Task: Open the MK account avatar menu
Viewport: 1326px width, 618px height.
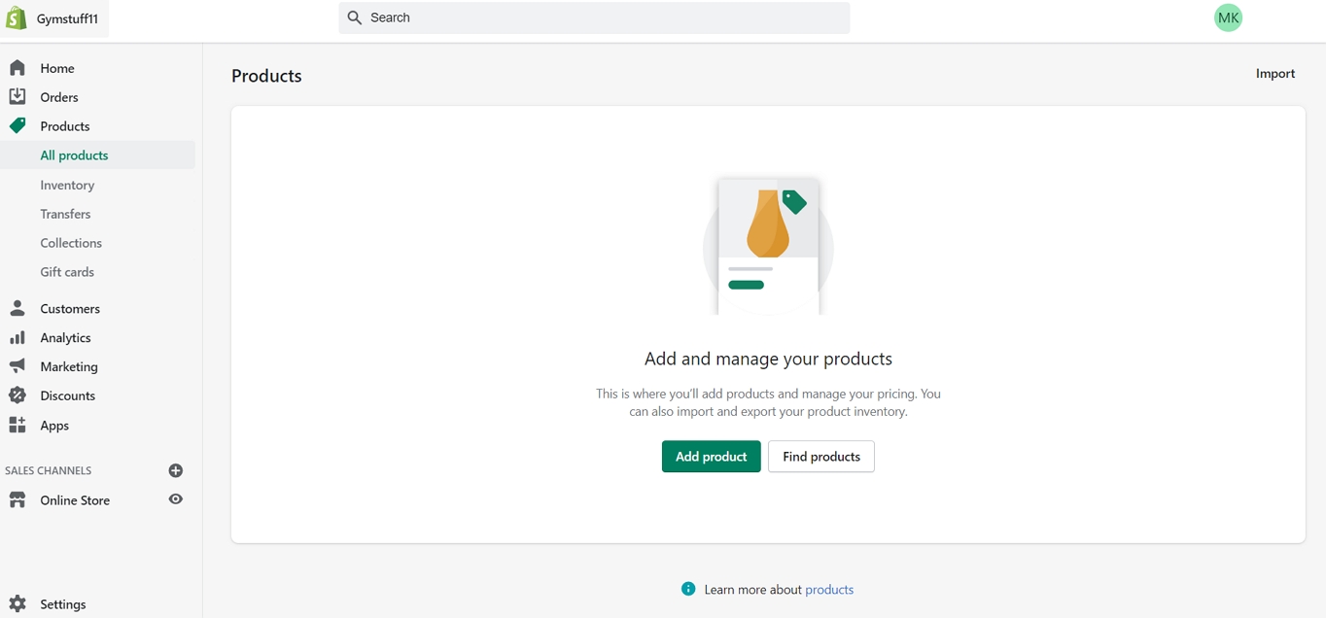Action: (x=1228, y=17)
